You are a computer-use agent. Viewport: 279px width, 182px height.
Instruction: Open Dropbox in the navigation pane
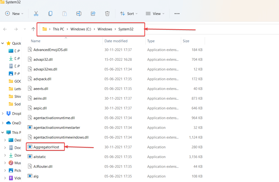14,114
